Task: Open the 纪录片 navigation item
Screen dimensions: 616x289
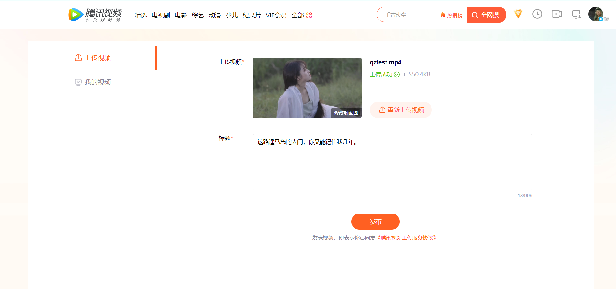Action: point(252,15)
